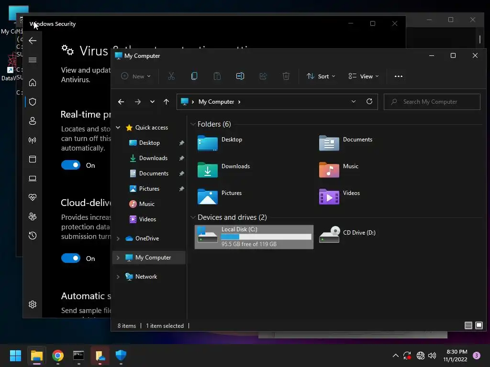
Task: Open Device performance & health in sidebar
Action: point(33,197)
